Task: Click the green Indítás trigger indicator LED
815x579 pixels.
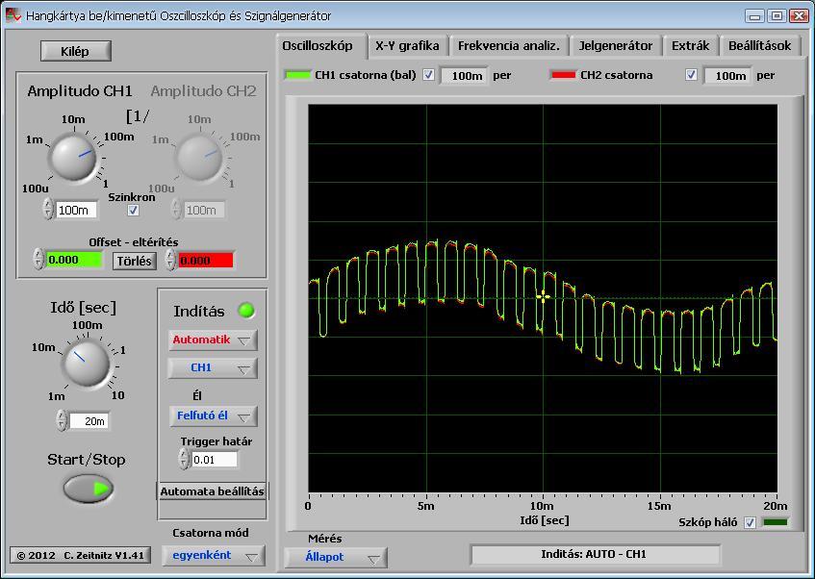Action: (246, 311)
